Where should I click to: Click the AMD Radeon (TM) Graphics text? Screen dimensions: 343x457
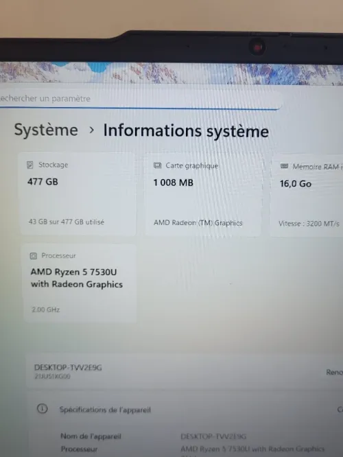tap(198, 223)
